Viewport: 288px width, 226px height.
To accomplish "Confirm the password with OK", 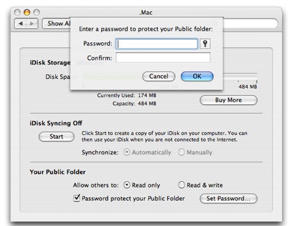I will [x=197, y=77].
